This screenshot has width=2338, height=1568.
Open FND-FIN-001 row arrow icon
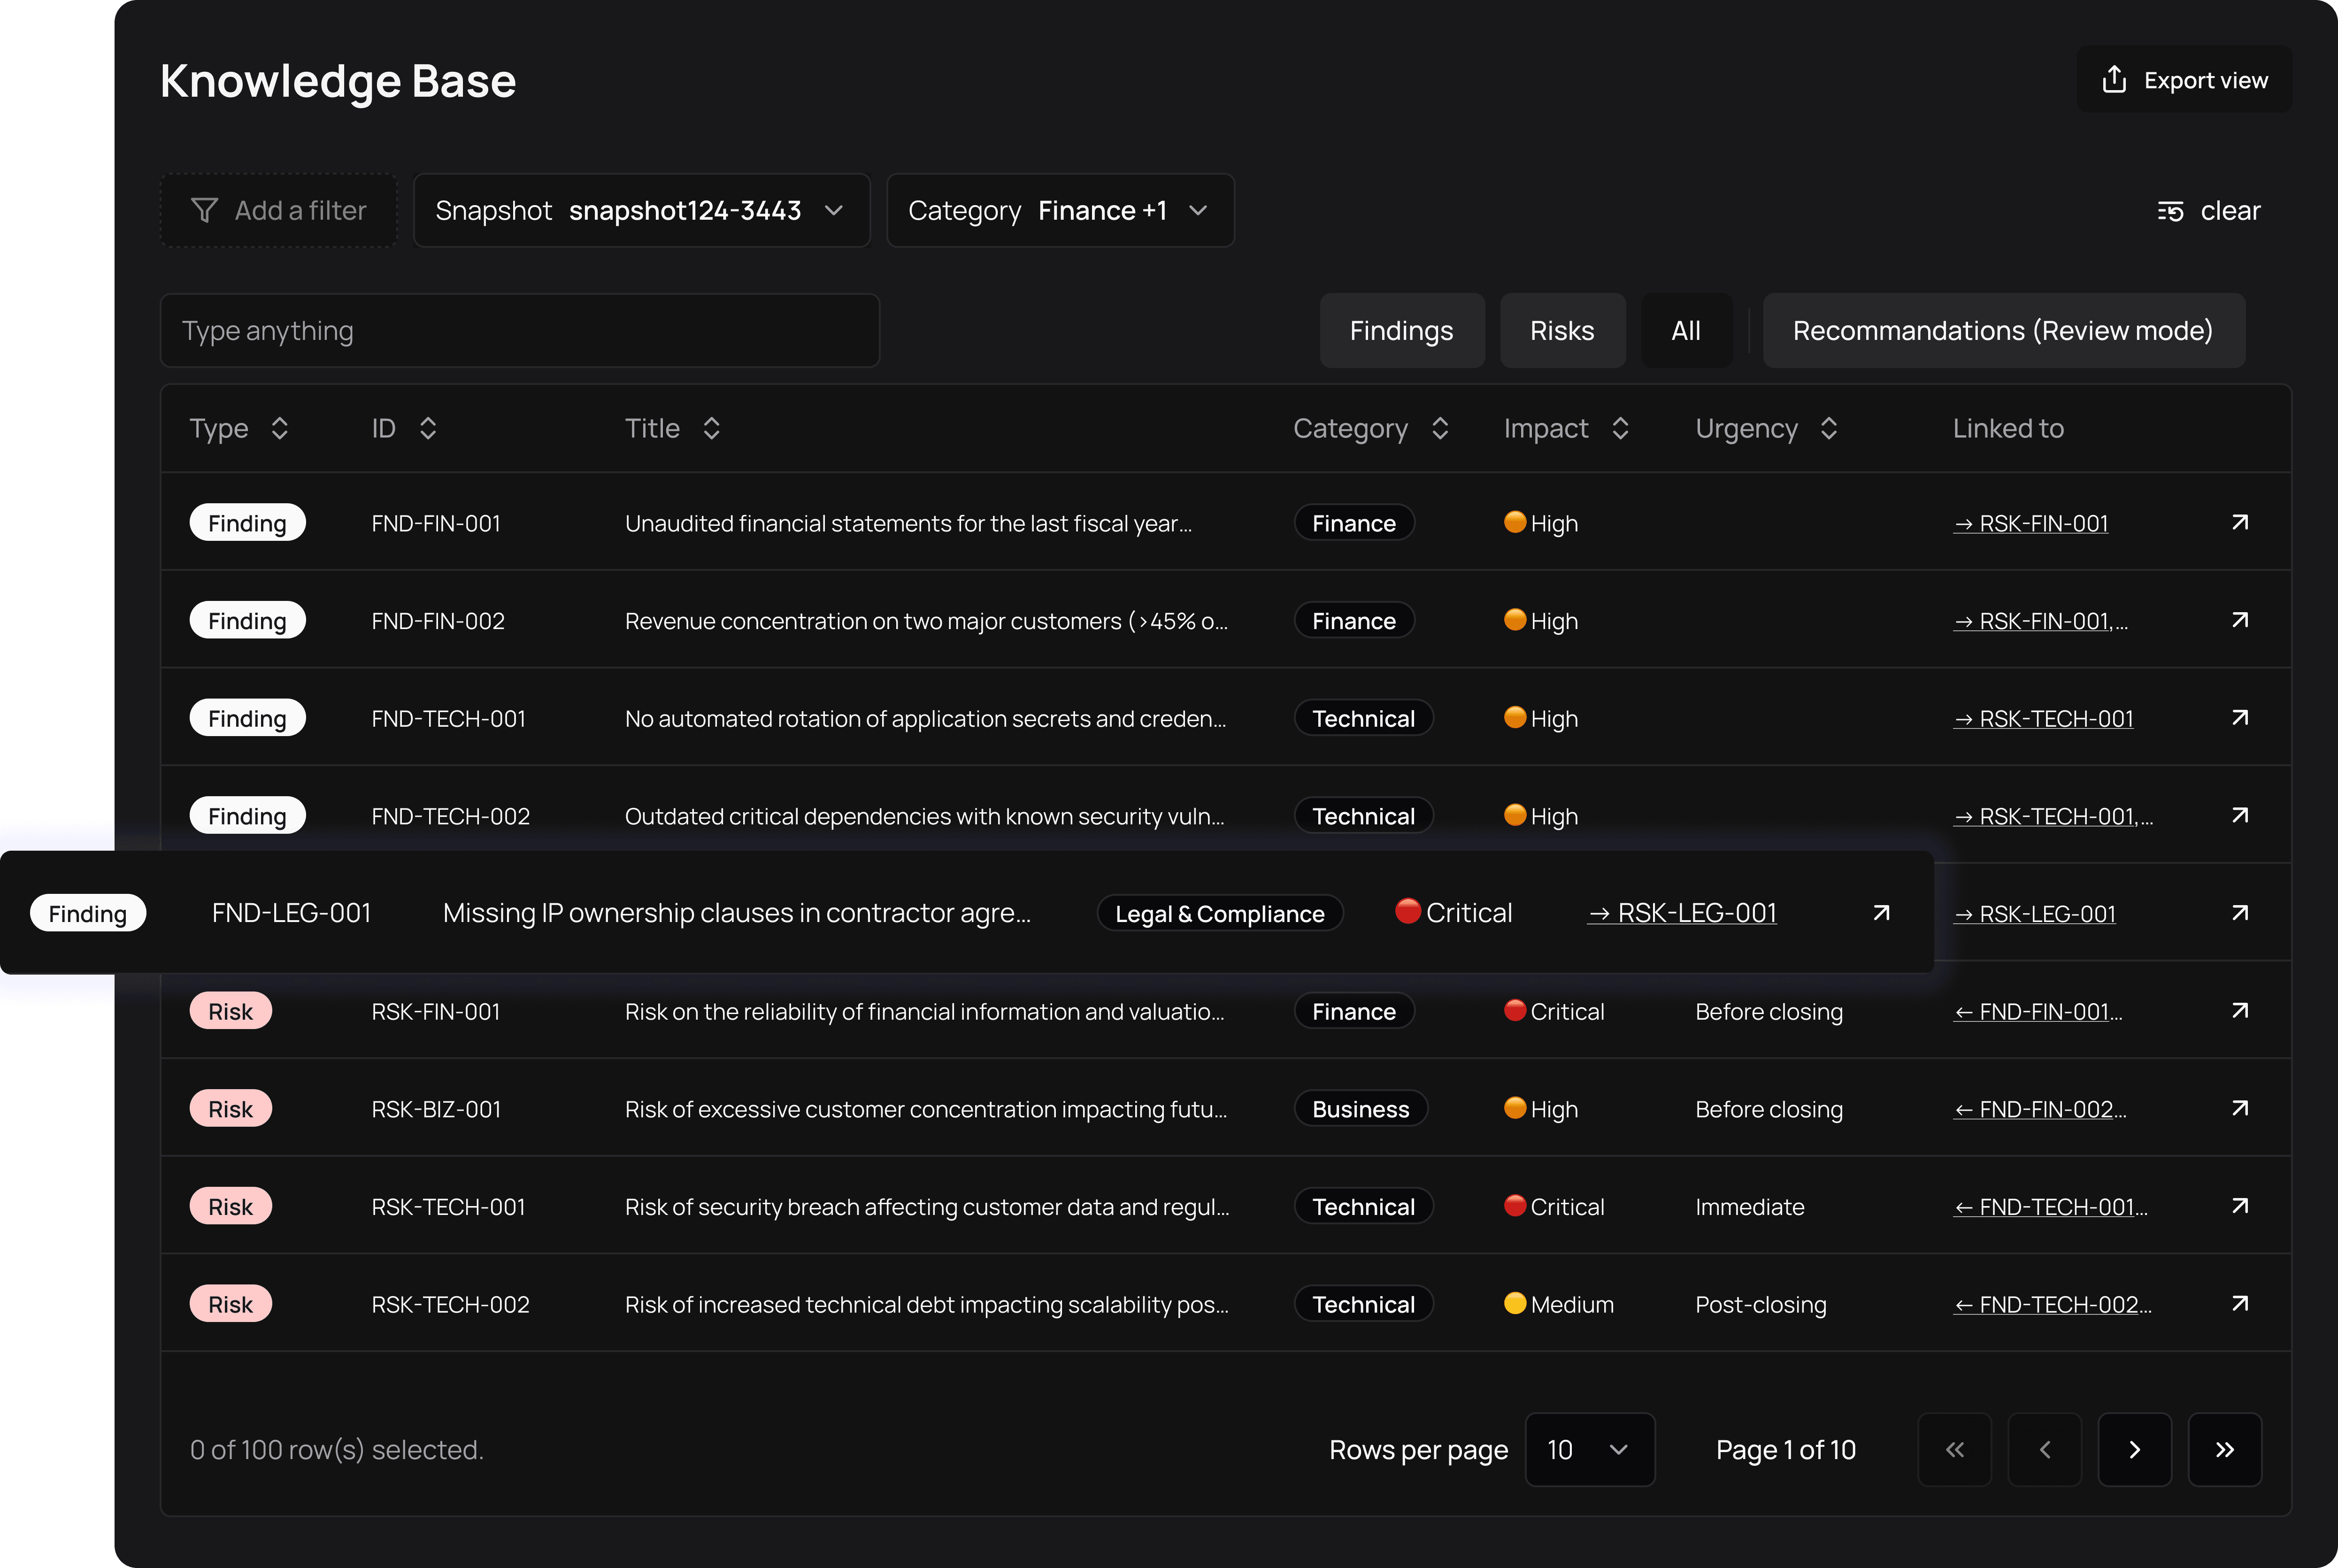coord(2239,523)
